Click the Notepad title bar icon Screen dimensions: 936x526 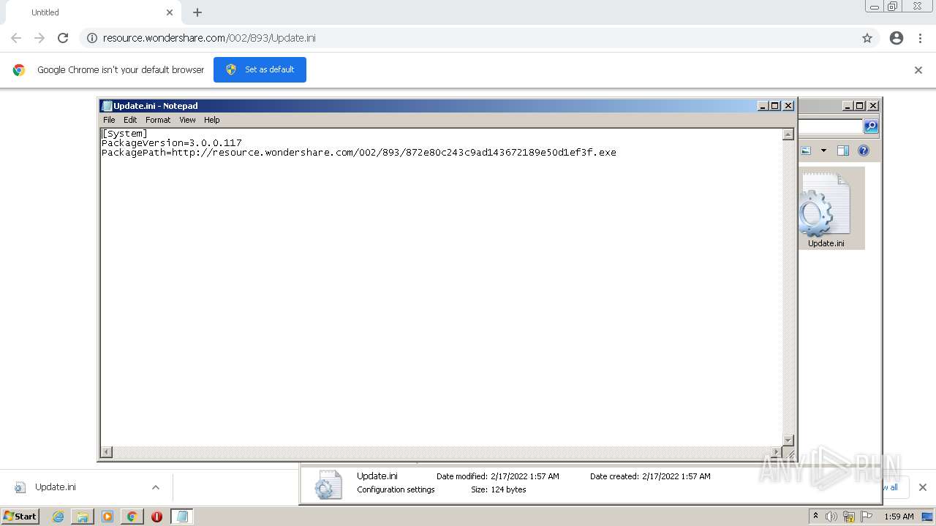(x=107, y=106)
